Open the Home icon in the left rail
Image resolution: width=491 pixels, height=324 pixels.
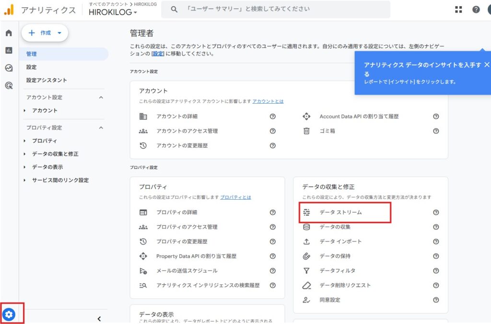point(9,33)
